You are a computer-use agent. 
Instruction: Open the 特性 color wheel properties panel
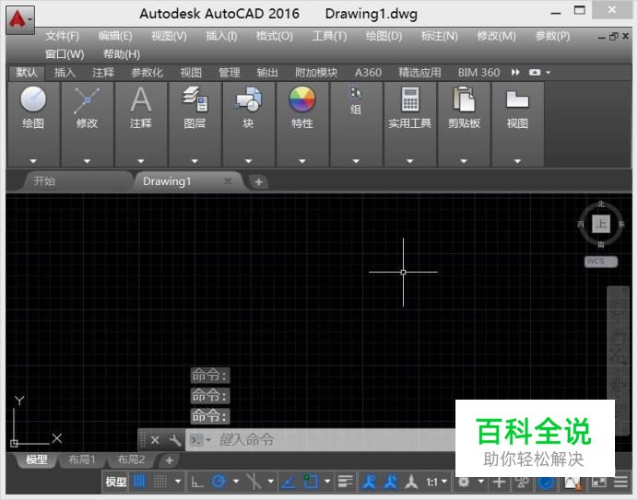(301, 99)
